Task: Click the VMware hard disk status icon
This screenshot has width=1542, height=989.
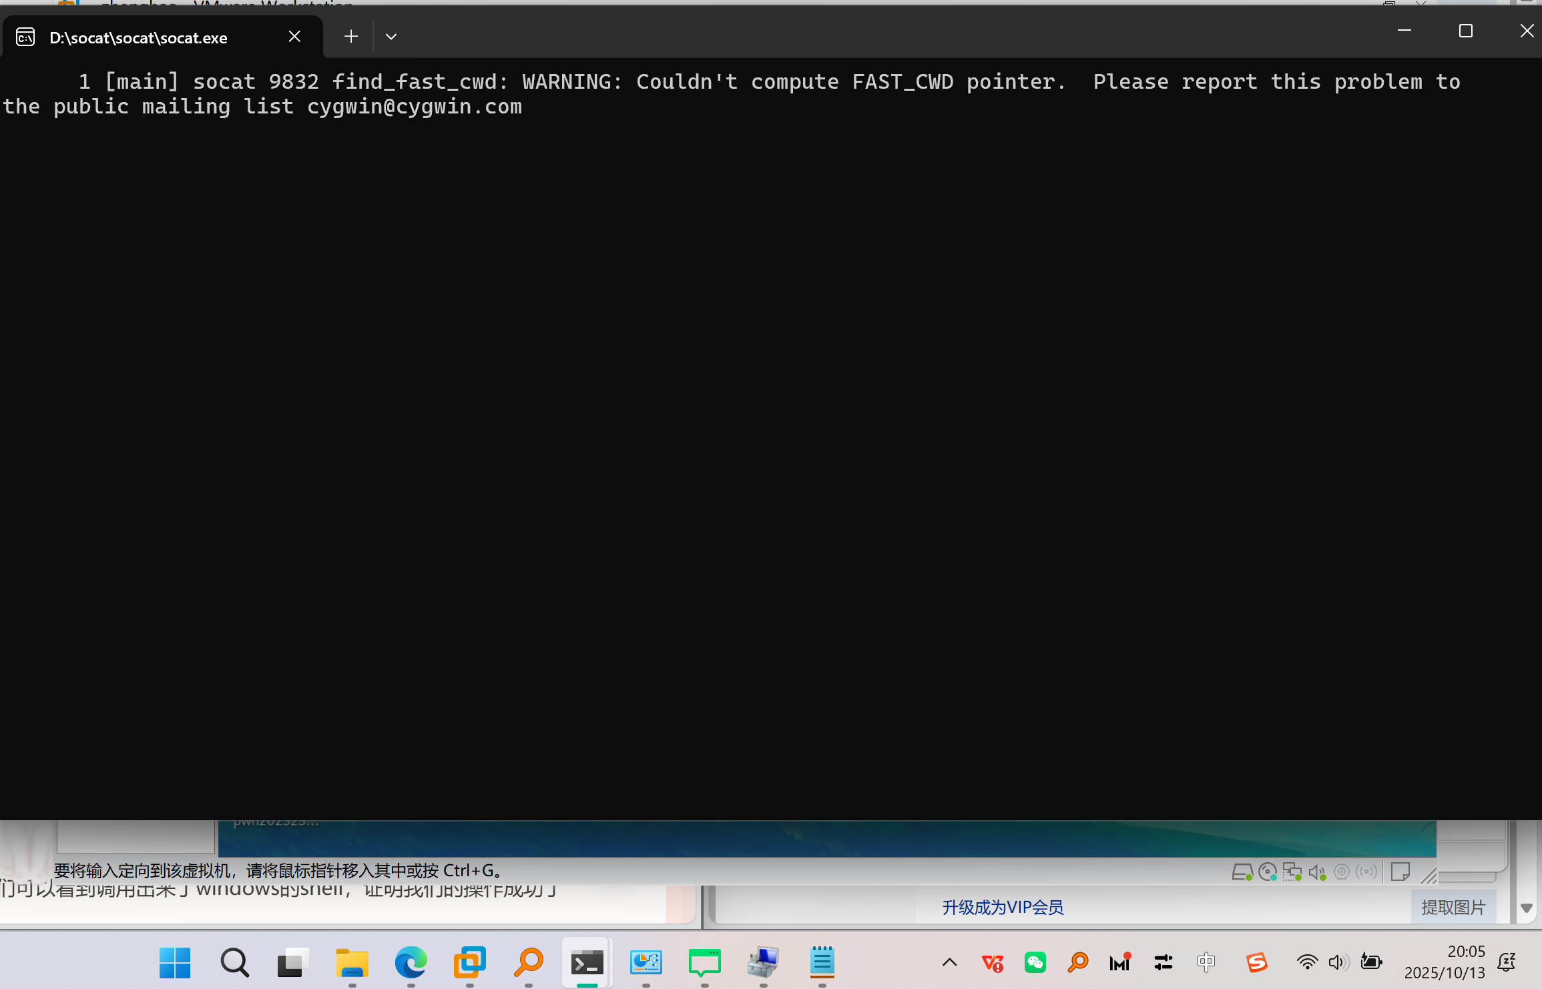Action: 1242,872
